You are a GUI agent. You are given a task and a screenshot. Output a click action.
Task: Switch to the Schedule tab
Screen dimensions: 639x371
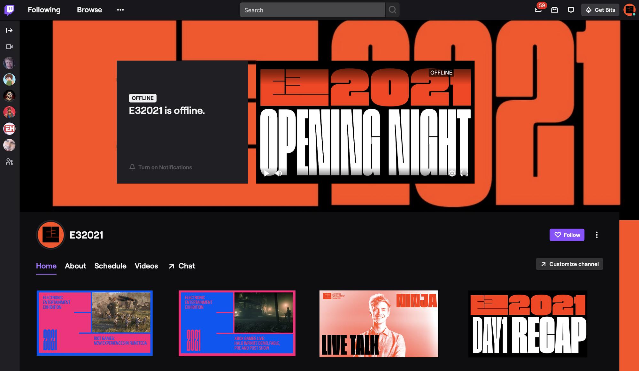(x=110, y=266)
